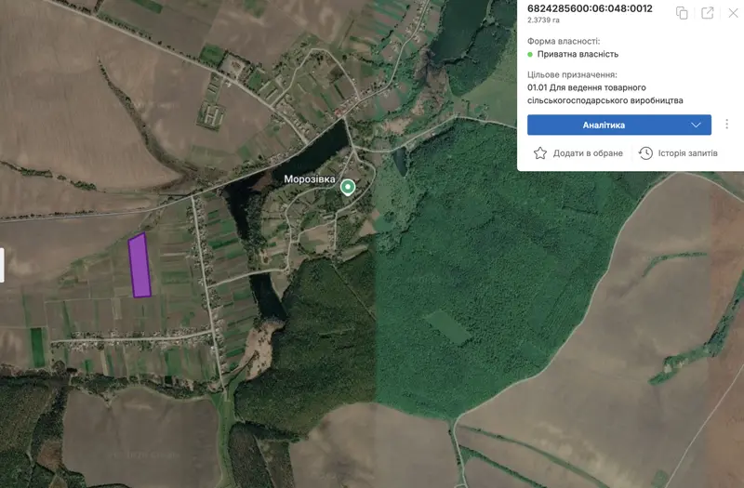Click the 2.3739 га area value
Screen dimensions: 744x488
[x=543, y=20]
